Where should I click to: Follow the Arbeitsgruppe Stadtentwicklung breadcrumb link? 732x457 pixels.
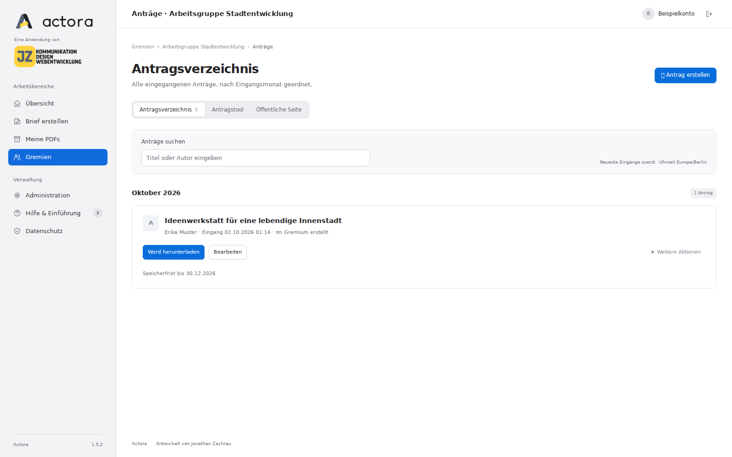(203, 47)
